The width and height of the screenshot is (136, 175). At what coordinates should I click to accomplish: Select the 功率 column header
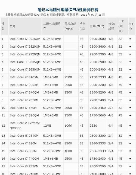pyautogui.click(x=82, y=26)
